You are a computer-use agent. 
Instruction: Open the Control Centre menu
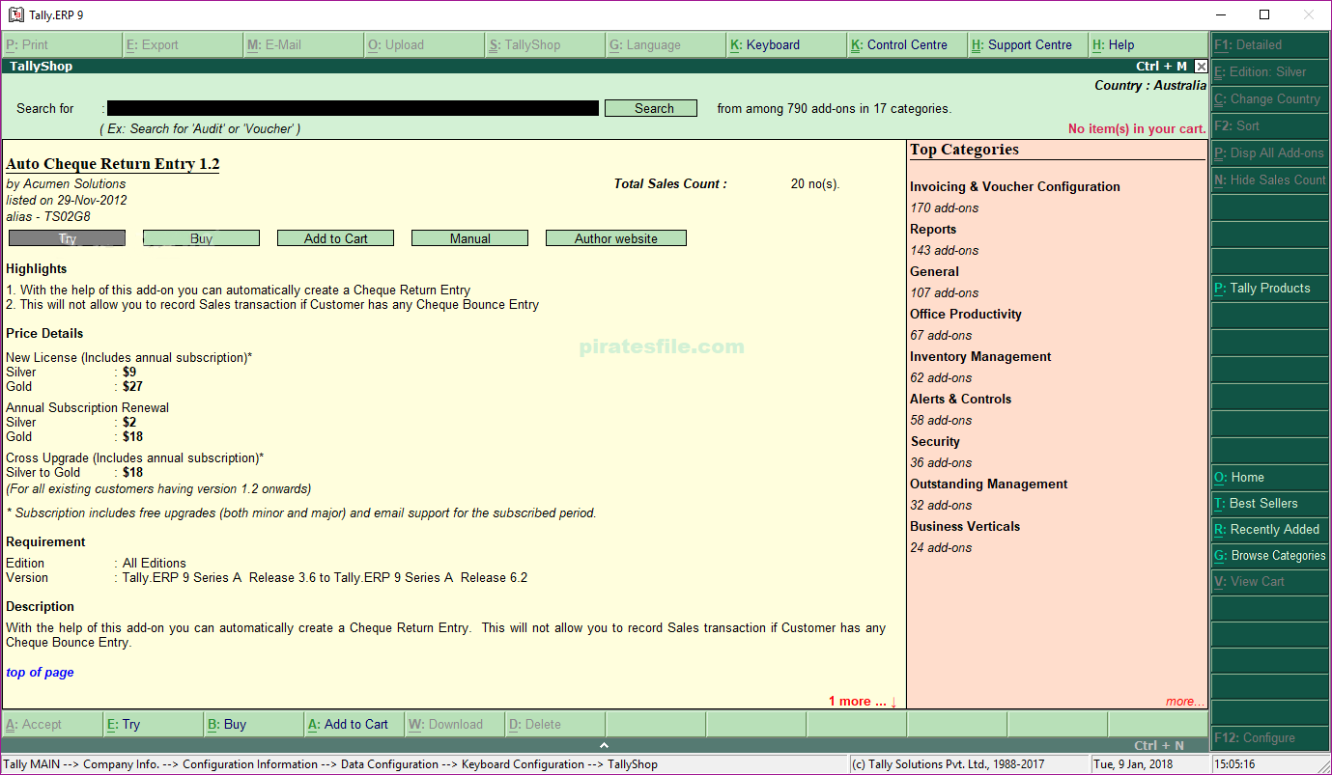(x=907, y=44)
